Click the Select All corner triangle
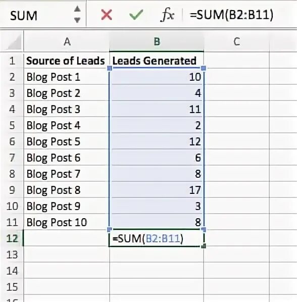The image size is (297, 302). click(13, 42)
